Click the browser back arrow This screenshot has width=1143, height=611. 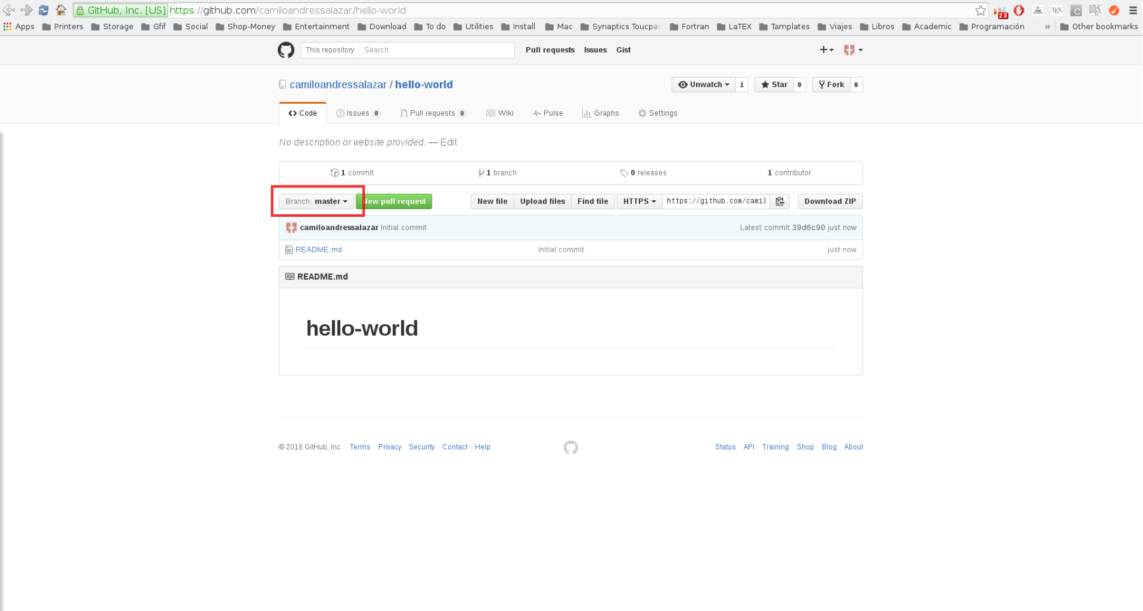9,10
